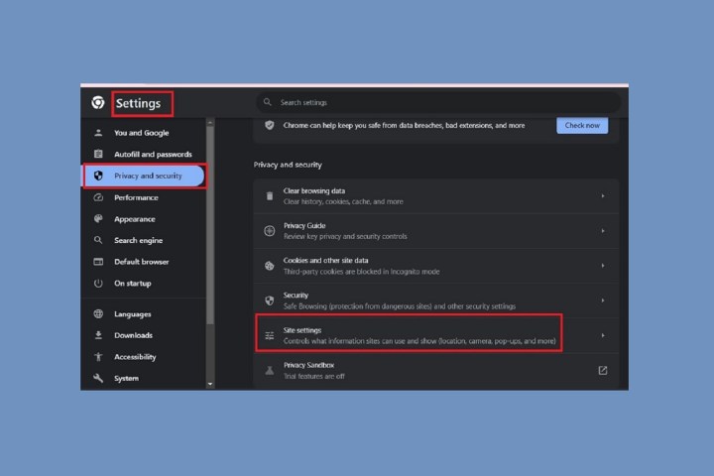Click the sliders icon next to Site settings
This screenshot has height=476, width=714.
point(270,336)
